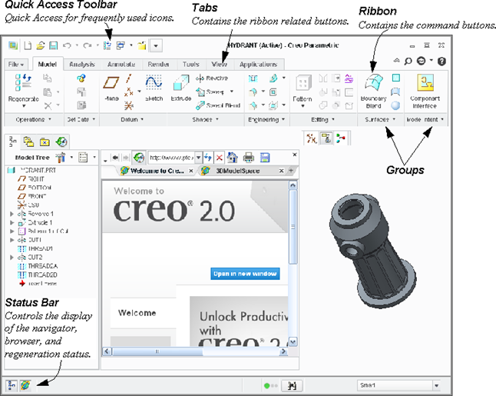The image size is (496, 396).
Task: Open the File menu
Action: coord(16,65)
